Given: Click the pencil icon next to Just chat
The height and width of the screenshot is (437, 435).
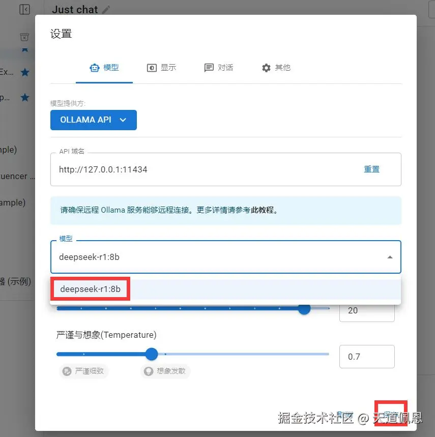Looking at the screenshot, I should [x=106, y=10].
